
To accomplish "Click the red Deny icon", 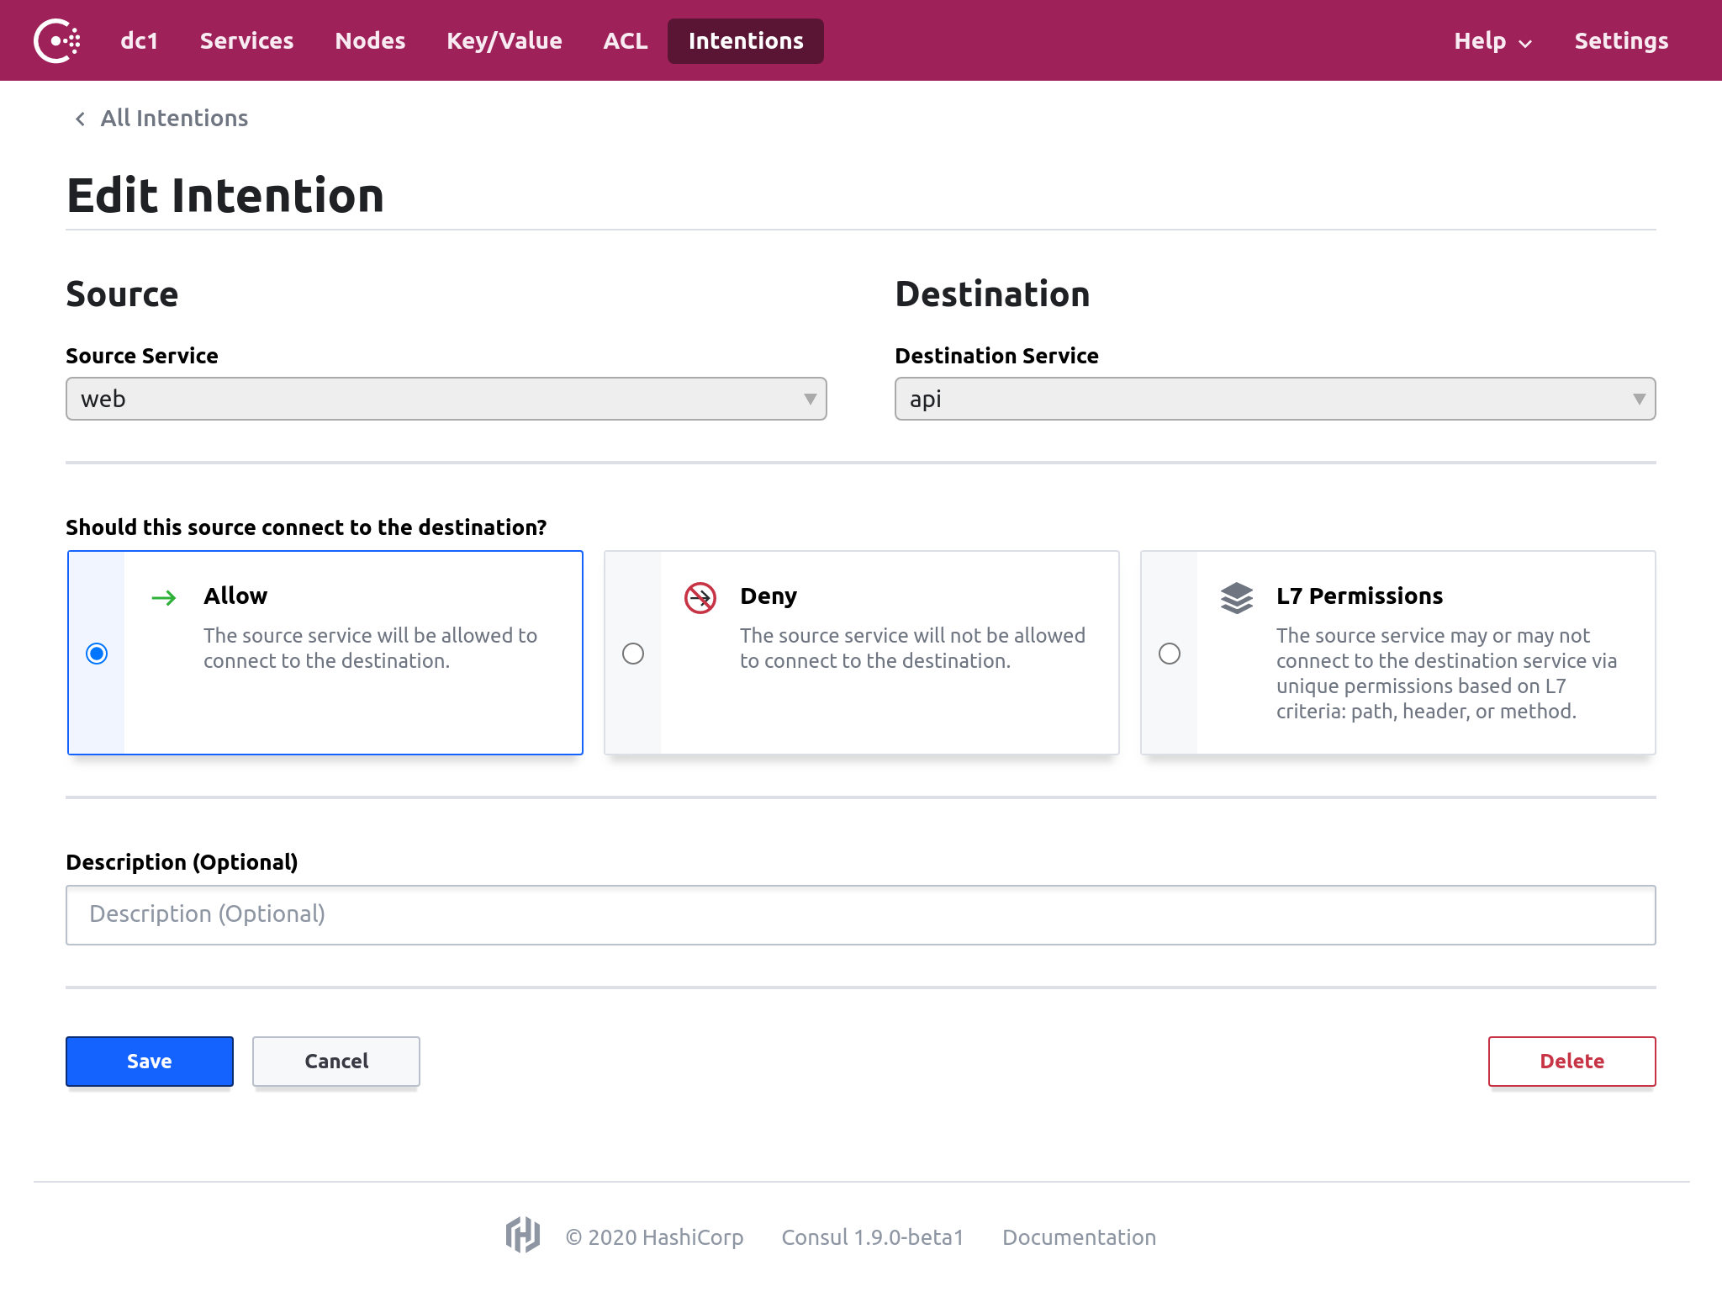I will [700, 598].
